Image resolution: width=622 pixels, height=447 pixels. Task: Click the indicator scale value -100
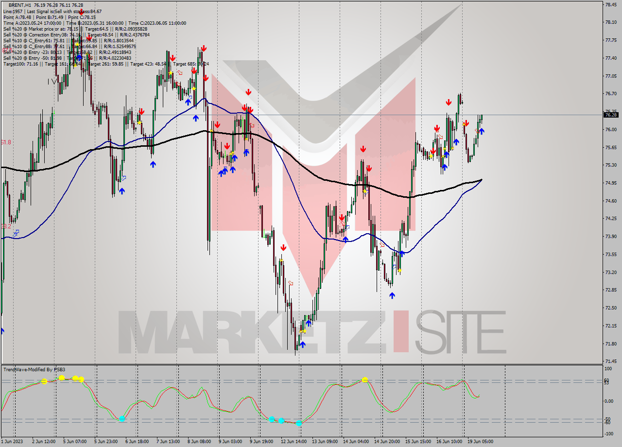609,433
